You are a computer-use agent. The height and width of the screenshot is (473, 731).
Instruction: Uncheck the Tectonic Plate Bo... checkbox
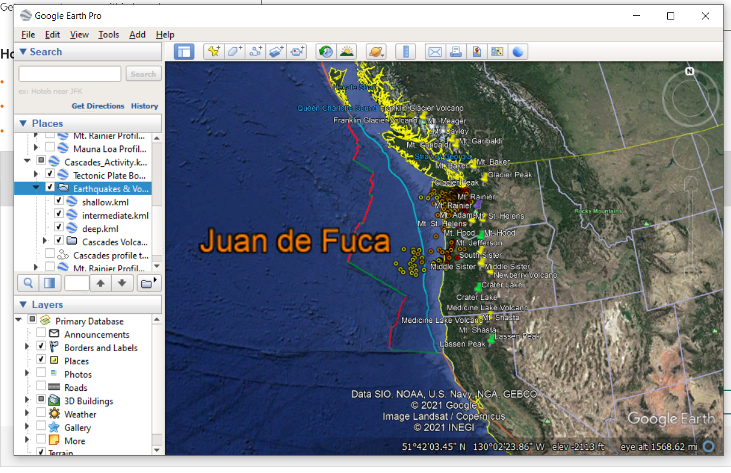pos(50,175)
